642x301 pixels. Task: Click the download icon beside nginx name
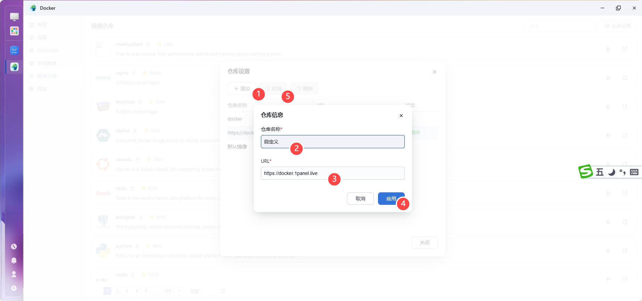[x=134, y=73]
